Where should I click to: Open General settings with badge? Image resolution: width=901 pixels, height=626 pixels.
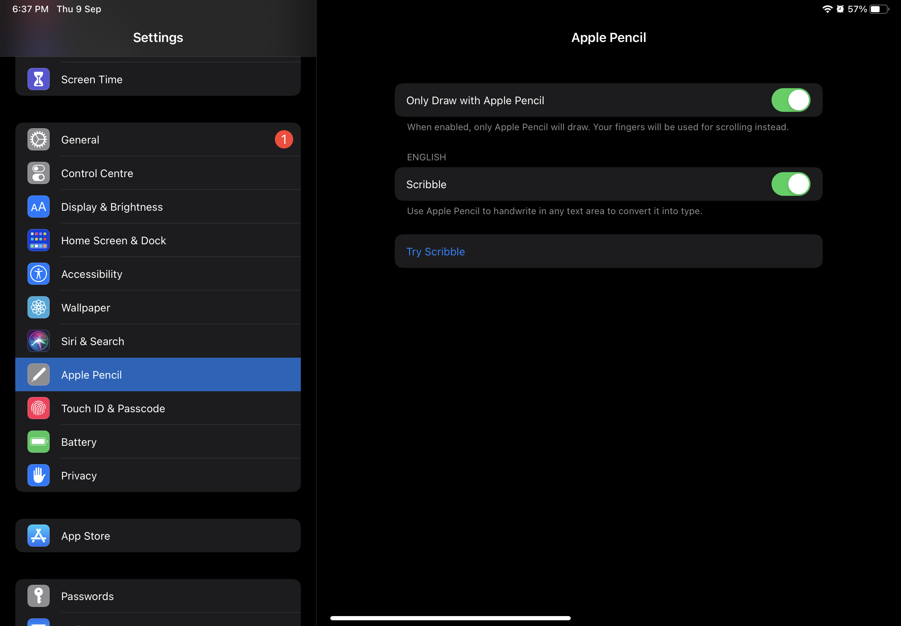coord(157,140)
